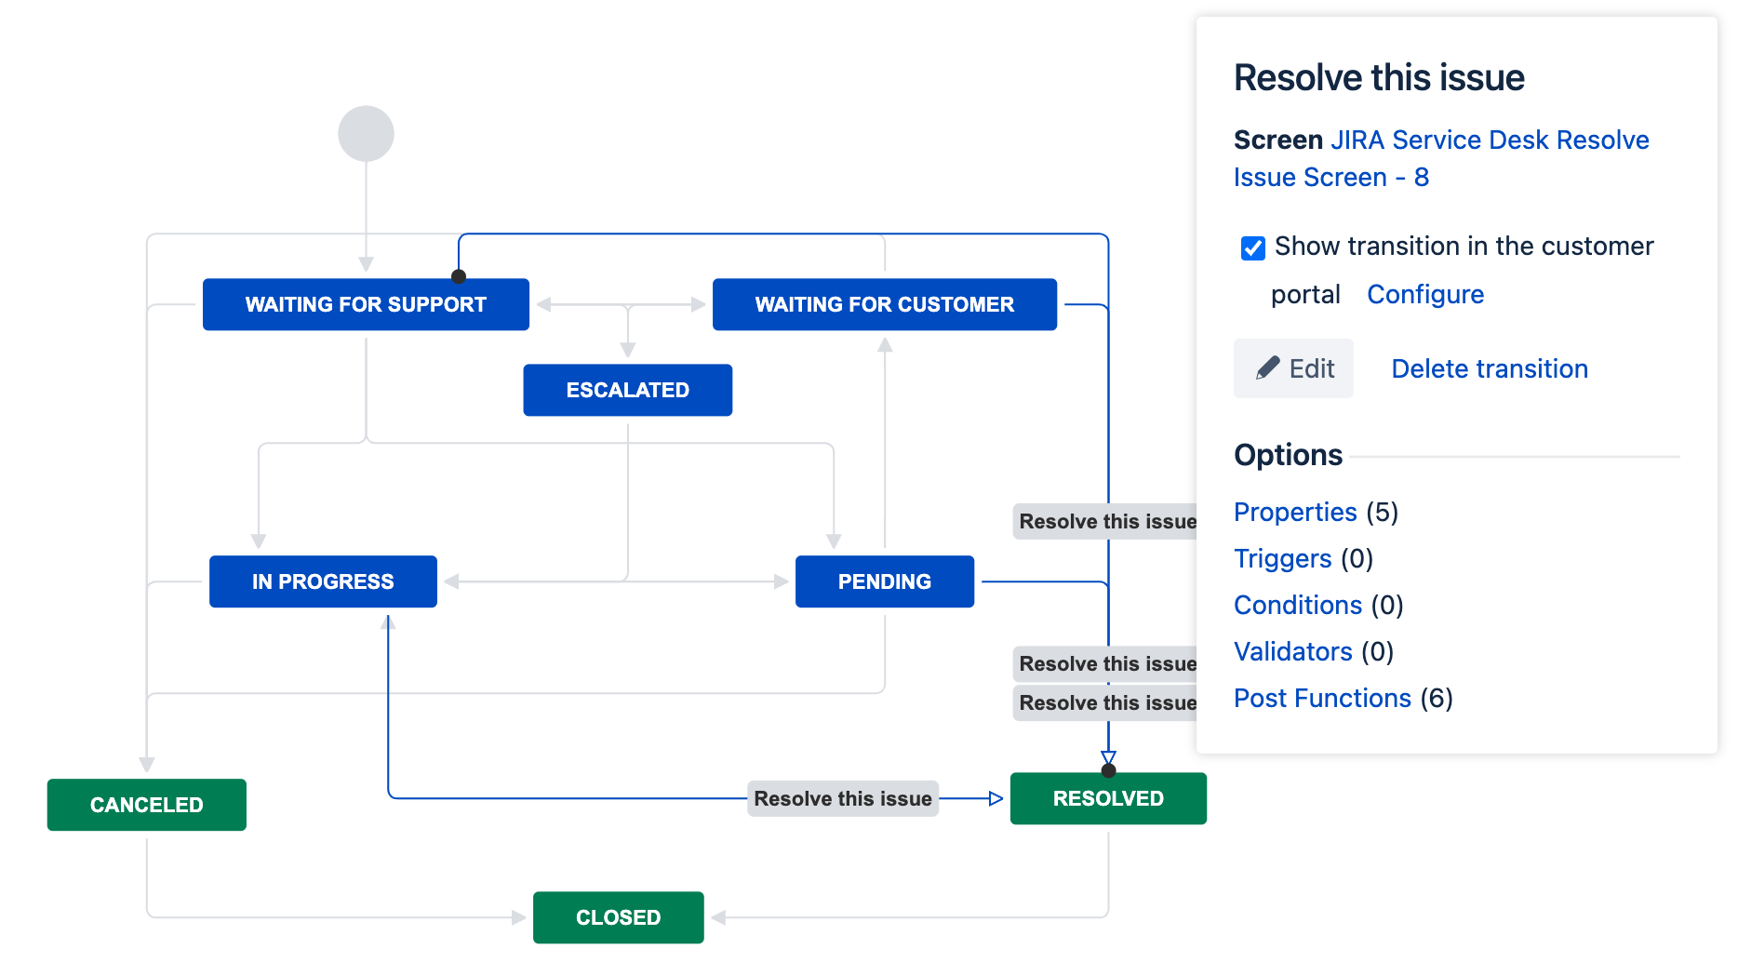
Task: Open Validators (0) in Options
Action: [1292, 651]
